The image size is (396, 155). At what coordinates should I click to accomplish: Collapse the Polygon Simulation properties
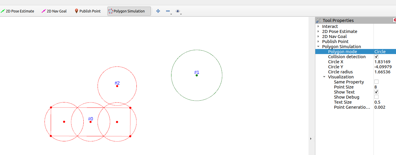318,47
